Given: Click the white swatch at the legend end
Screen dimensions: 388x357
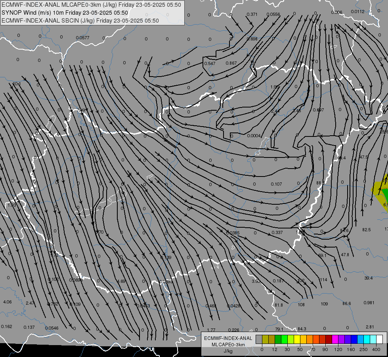Looking at the screenshot, I should [x=380, y=339].
